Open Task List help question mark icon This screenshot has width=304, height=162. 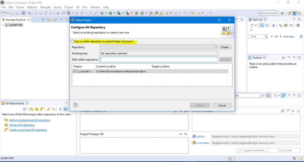click(301, 36)
